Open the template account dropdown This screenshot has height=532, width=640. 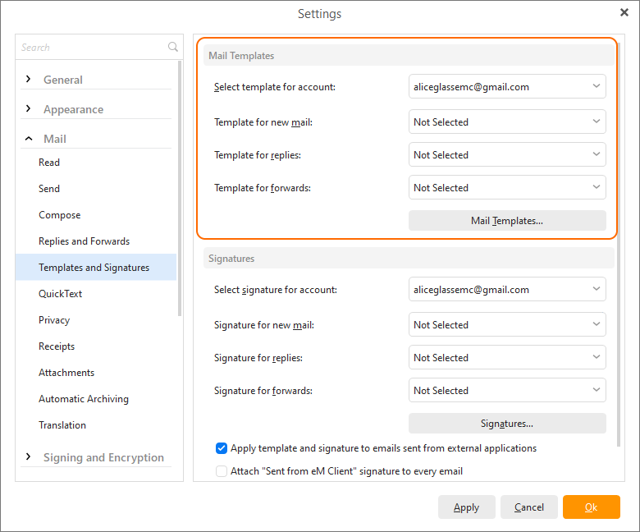[x=507, y=86]
